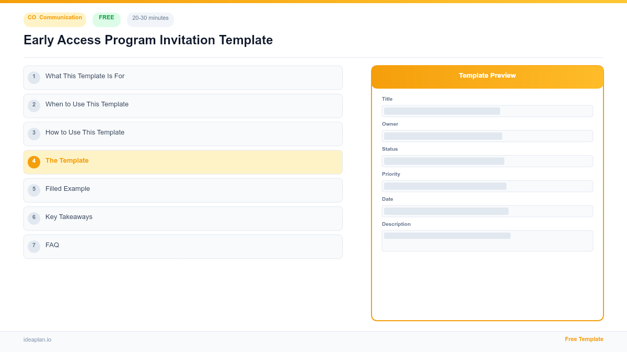Click the Status input field
The height and width of the screenshot is (352, 627).
487,161
